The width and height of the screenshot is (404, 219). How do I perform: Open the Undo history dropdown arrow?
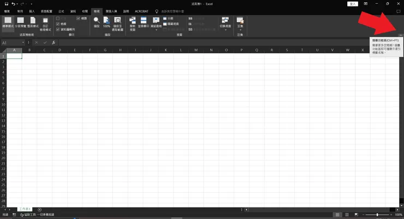(17, 4)
